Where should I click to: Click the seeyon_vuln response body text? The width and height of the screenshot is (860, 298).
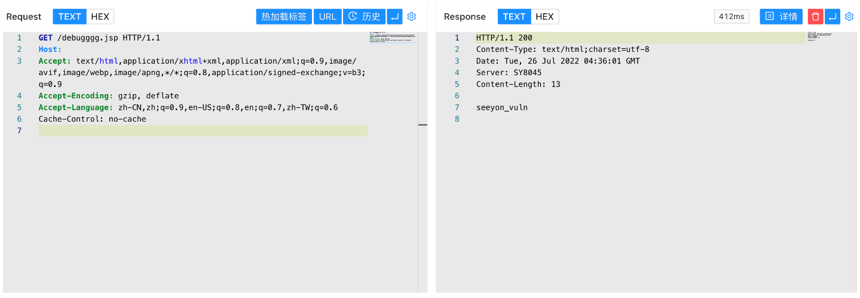pyautogui.click(x=501, y=107)
